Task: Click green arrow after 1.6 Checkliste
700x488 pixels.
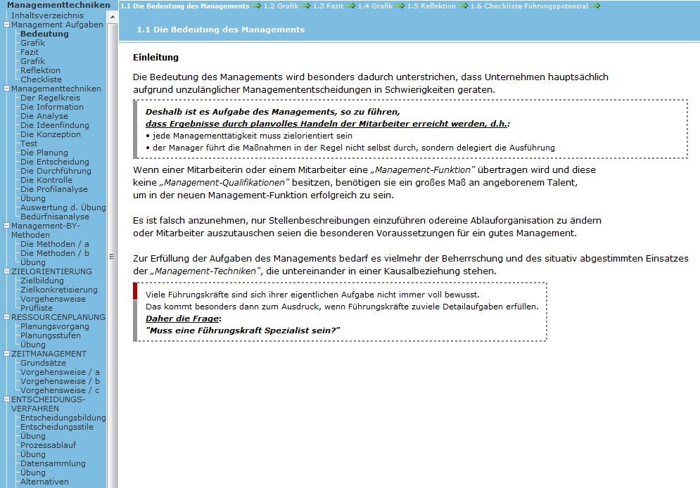Action: 595,6
